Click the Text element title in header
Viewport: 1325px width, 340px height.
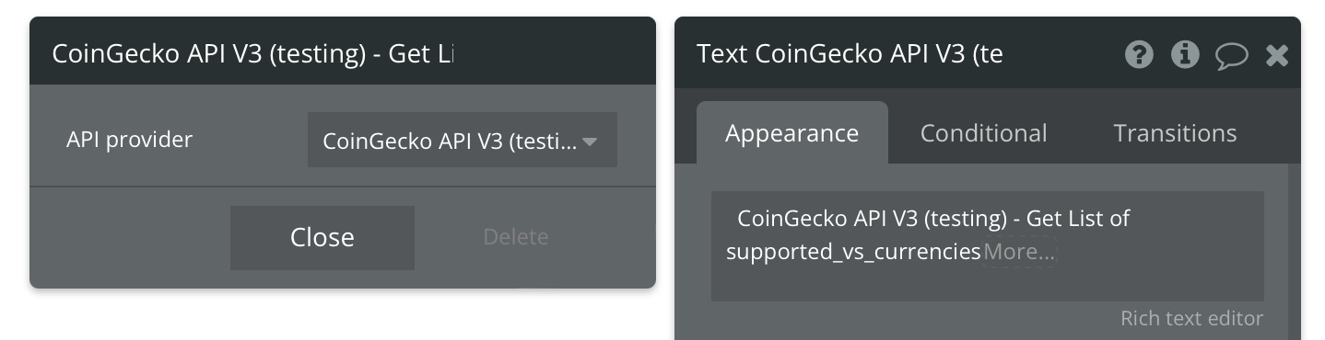point(850,54)
